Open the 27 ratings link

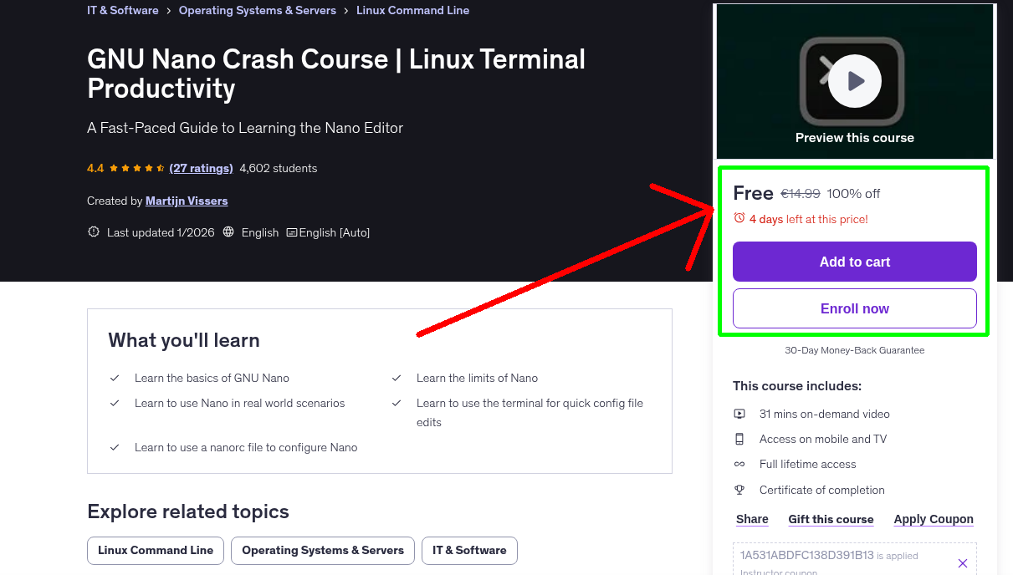(x=201, y=168)
